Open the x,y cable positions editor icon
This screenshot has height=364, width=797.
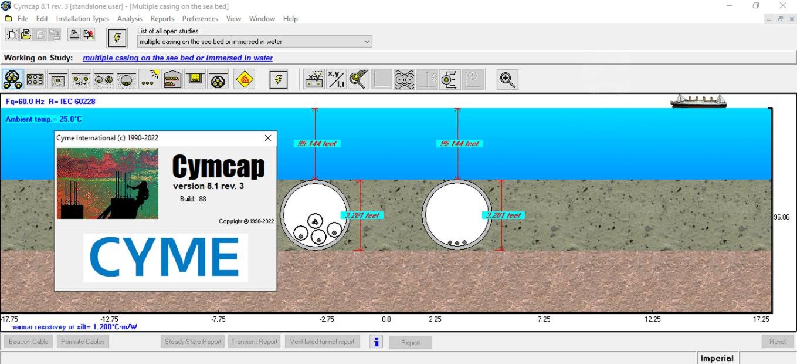[x=314, y=79]
